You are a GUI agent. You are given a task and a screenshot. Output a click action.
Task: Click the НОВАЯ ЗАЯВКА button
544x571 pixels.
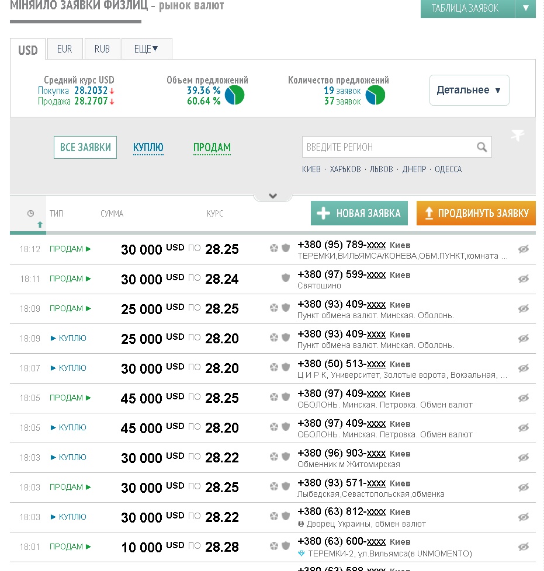pyautogui.click(x=359, y=213)
